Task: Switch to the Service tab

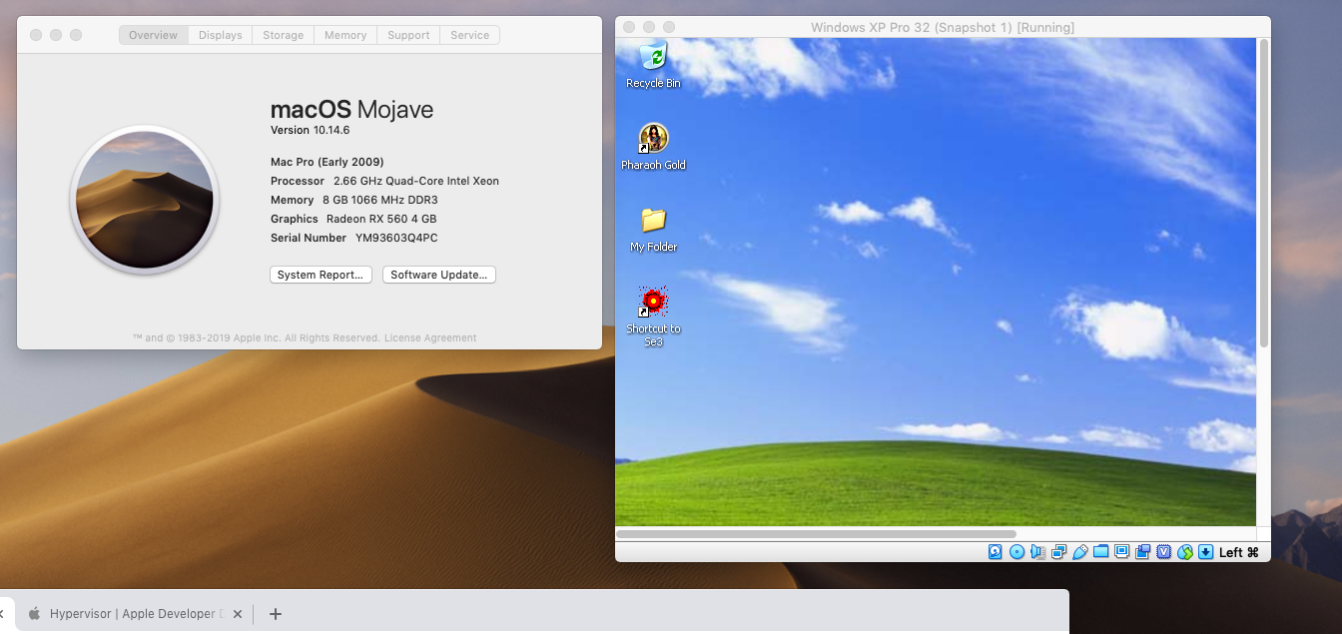Action: click(469, 35)
